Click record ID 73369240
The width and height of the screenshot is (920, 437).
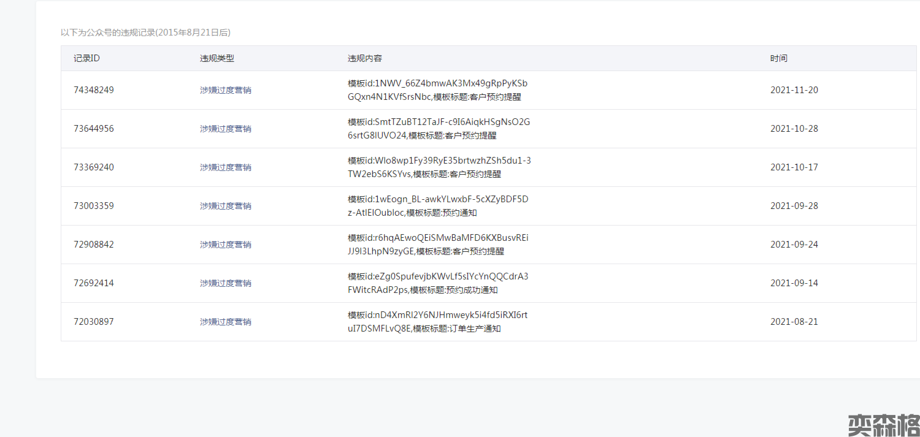coord(94,167)
